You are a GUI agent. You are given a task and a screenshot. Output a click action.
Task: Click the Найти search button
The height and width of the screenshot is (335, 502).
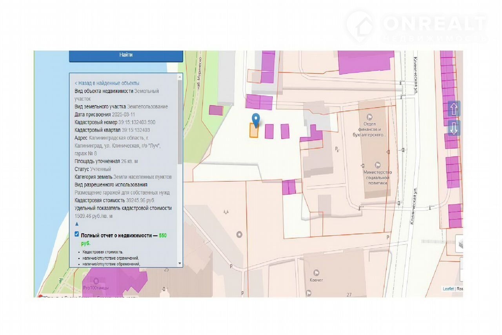point(126,55)
